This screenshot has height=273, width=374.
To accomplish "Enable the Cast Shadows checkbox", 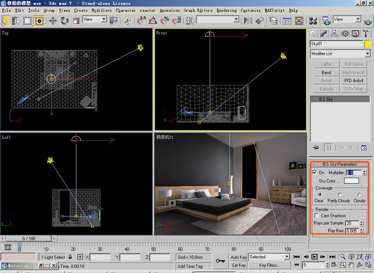I will coord(317,216).
